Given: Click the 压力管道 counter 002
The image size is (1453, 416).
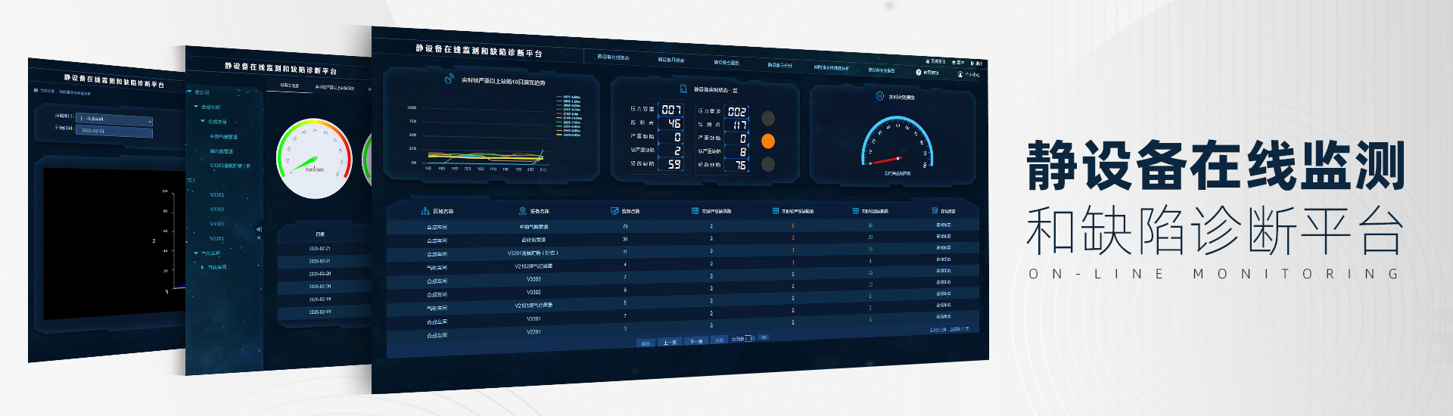Looking at the screenshot, I should (x=737, y=111).
